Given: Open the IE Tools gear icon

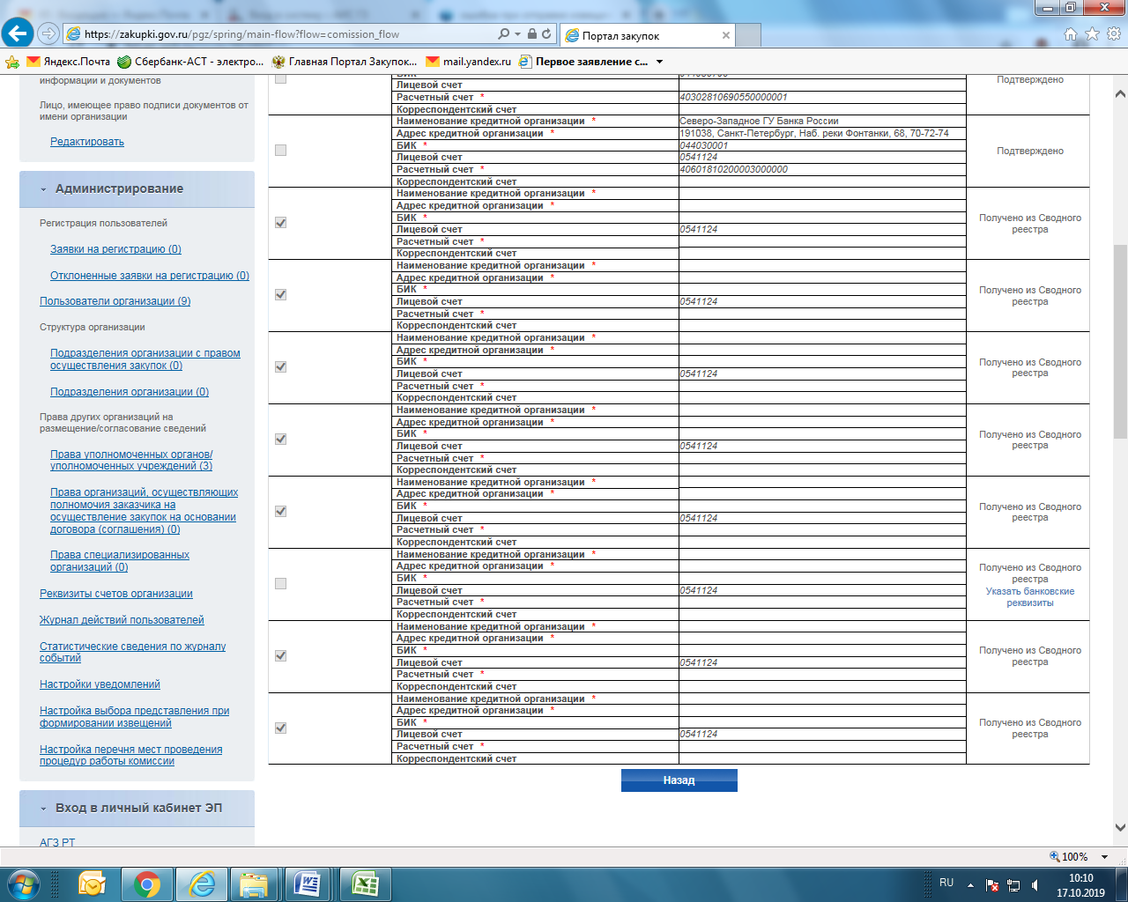Looking at the screenshot, I should [1113, 33].
